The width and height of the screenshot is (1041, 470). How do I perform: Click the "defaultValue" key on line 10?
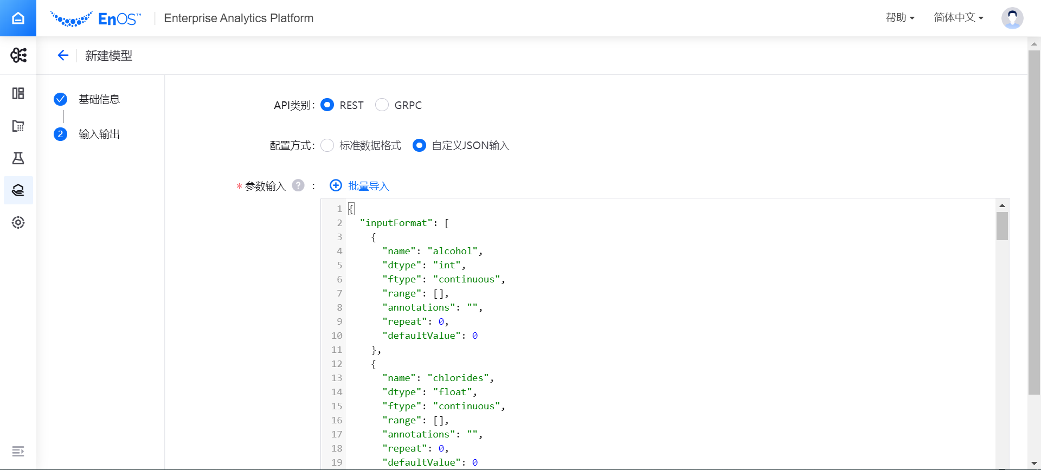[422, 336]
